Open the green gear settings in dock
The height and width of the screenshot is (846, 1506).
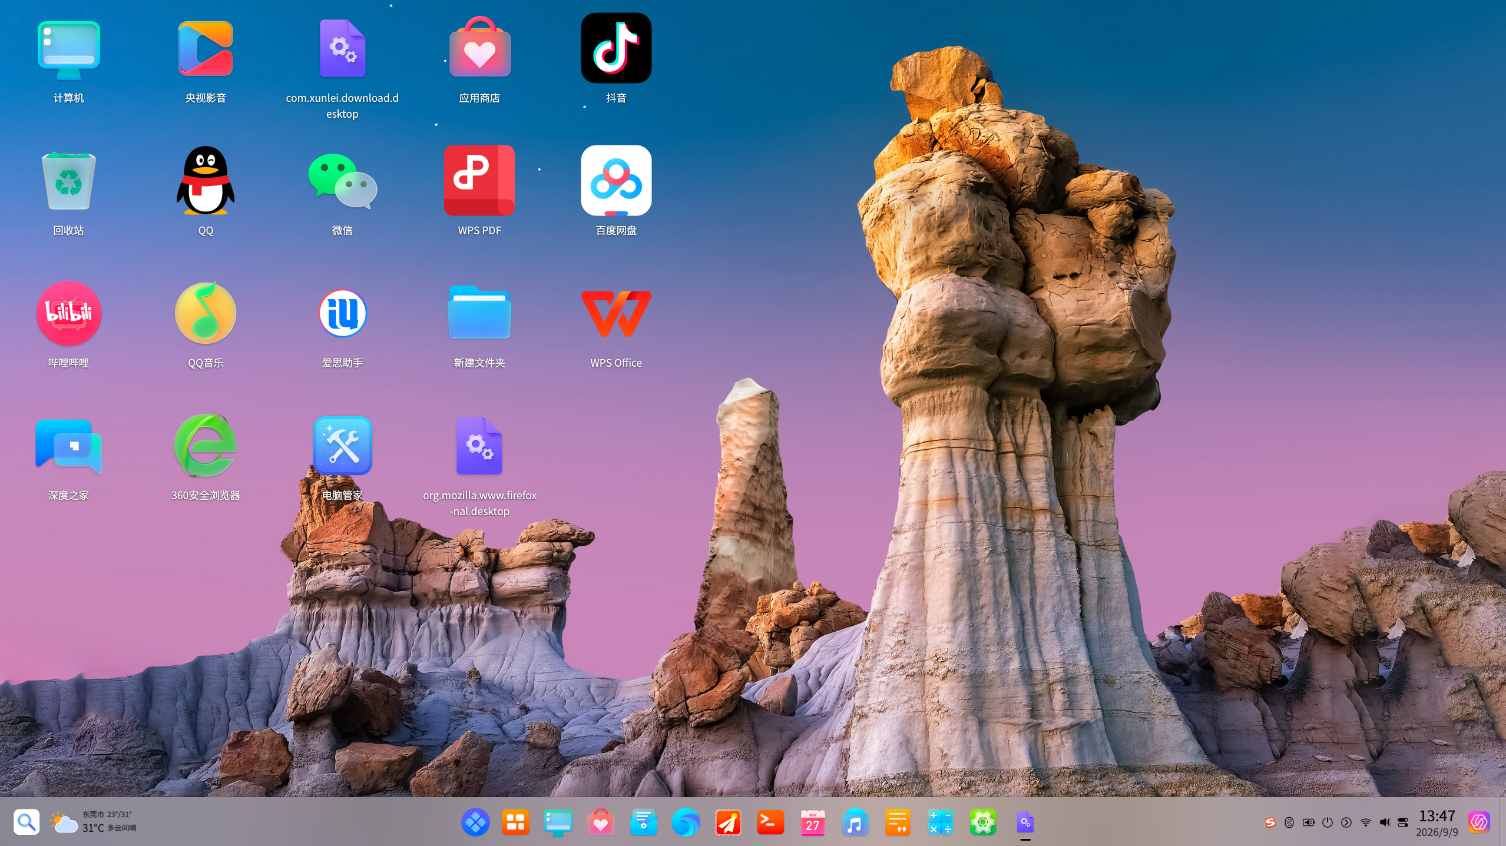click(983, 822)
